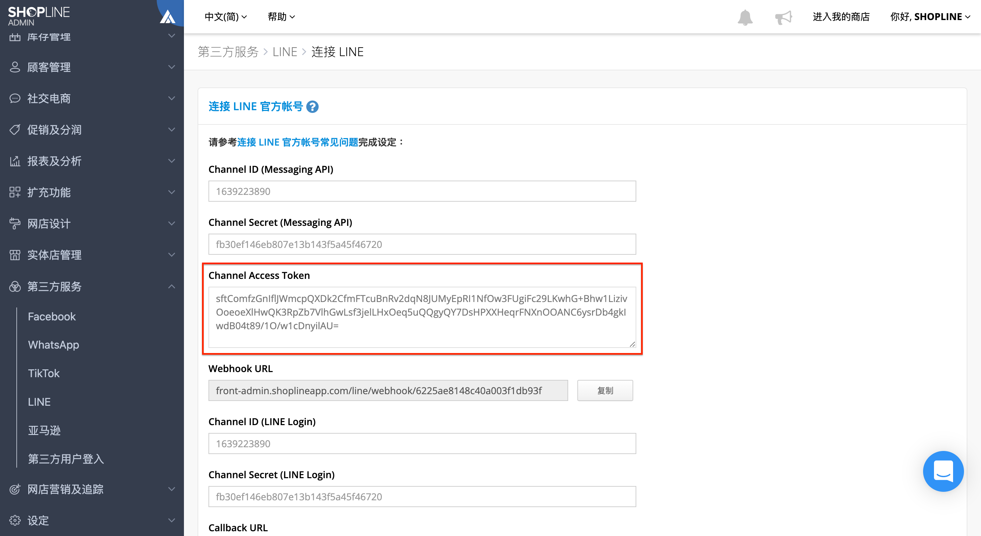Image resolution: width=981 pixels, height=536 pixels.
Task: Expand the 设定 menu chevron
Action: [x=172, y=520]
